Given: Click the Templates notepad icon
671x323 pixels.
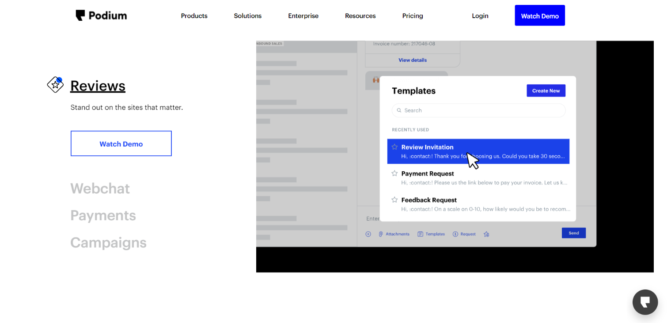Looking at the screenshot, I should tap(421, 234).
